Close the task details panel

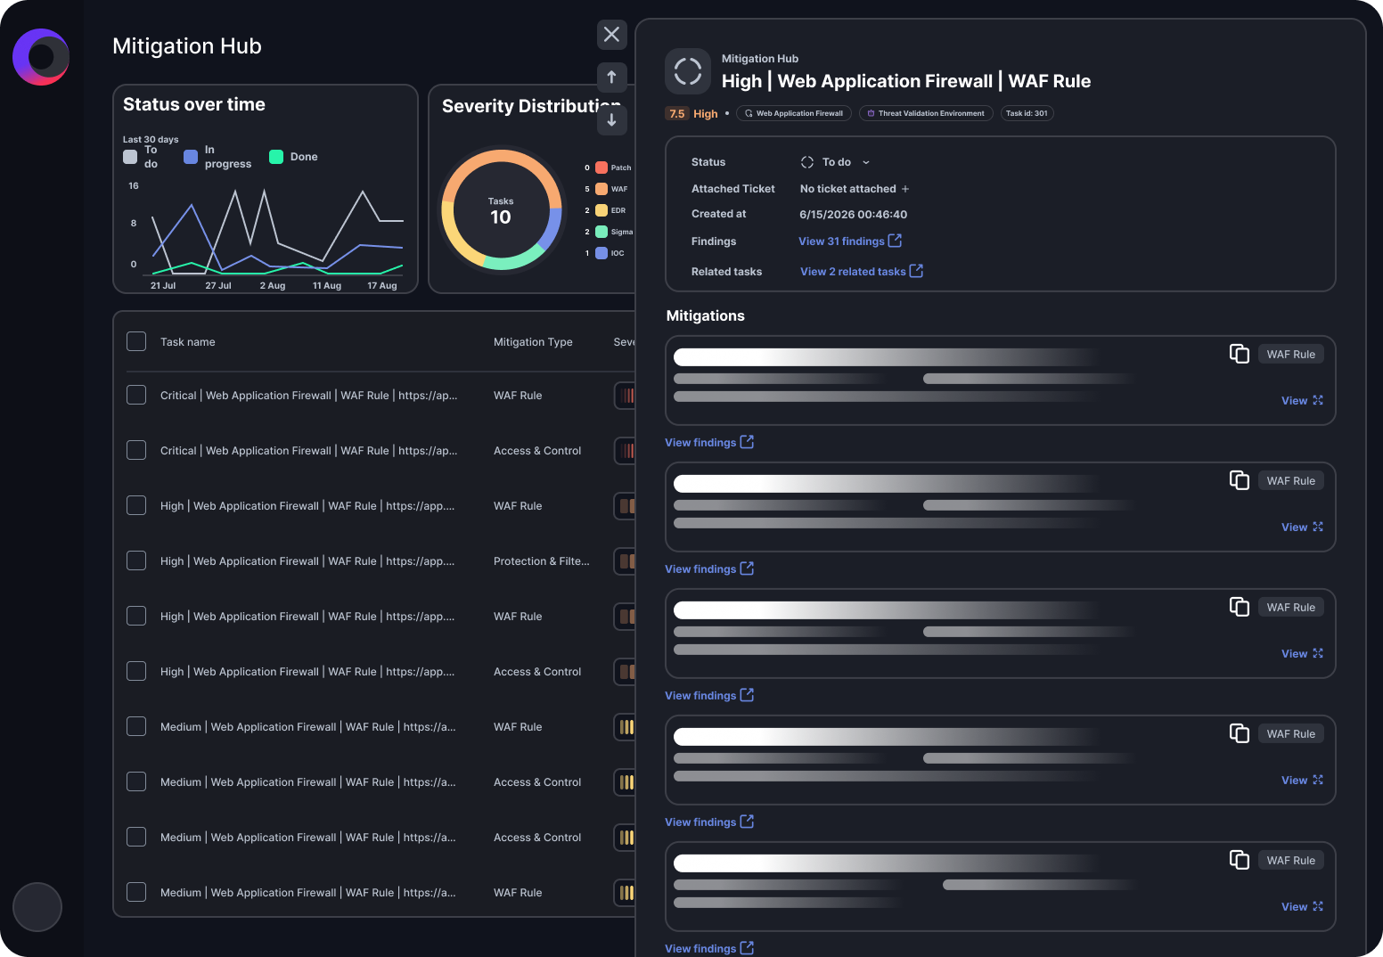click(x=611, y=35)
